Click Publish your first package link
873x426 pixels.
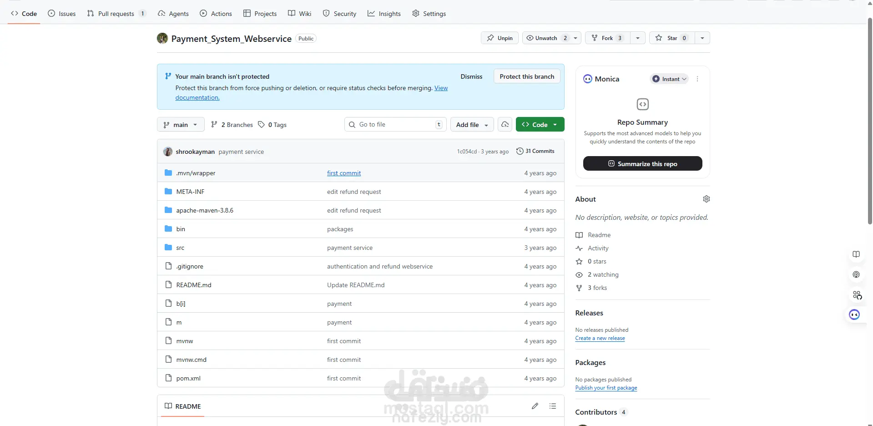(x=606, y=388)
